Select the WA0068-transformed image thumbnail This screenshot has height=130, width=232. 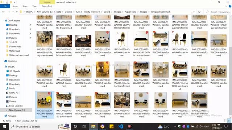(199, 100)
